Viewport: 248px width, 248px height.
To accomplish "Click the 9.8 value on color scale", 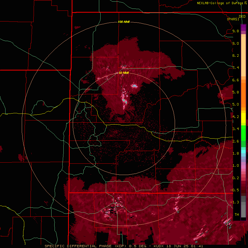I will (236, 31).
